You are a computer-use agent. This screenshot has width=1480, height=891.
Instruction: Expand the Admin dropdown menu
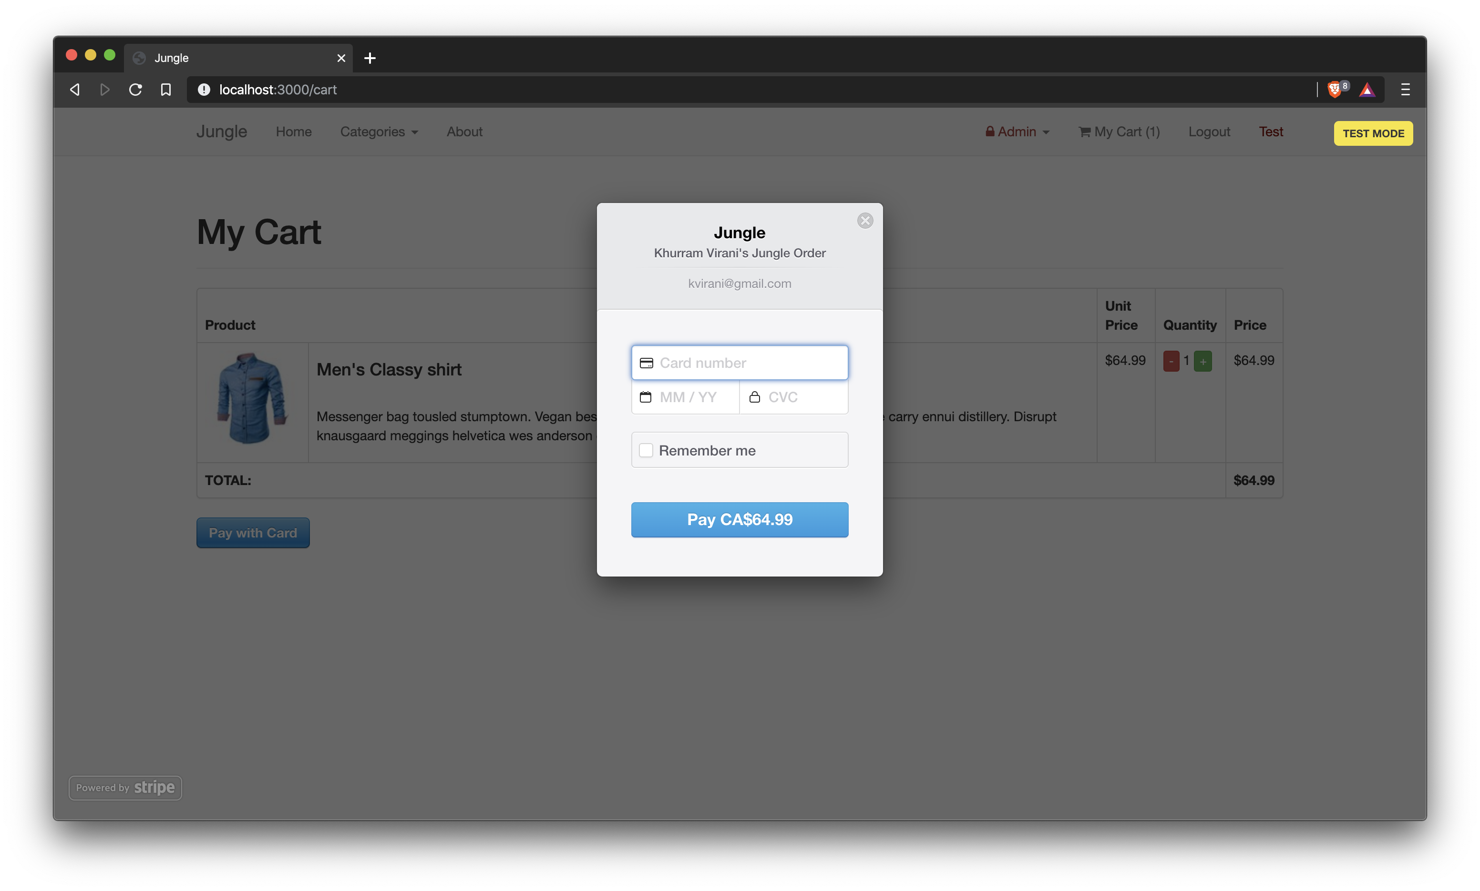[x=1018, y=132]
